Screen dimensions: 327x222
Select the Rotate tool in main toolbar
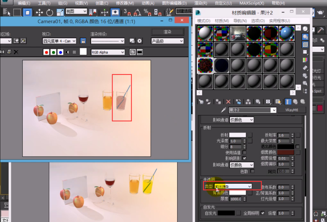tap(50, 12)
